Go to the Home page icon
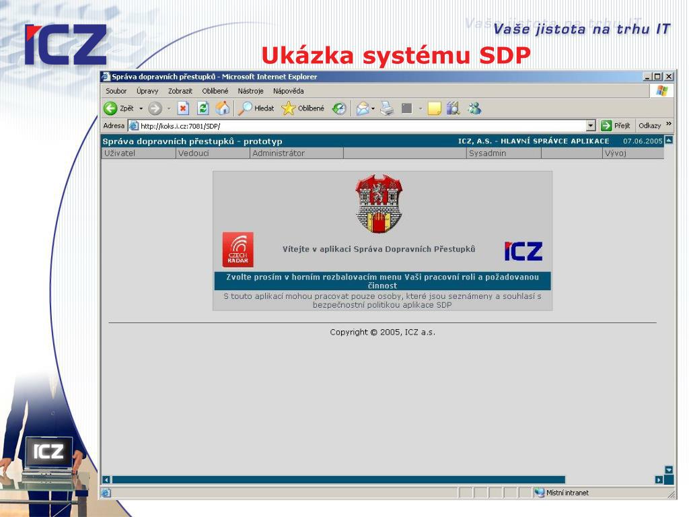This screenshot has width=689, height=517. [223, 108]
